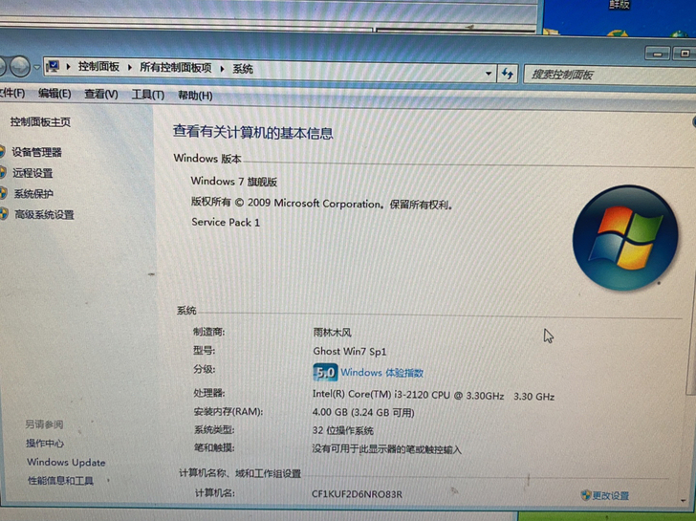
Task: Expand the arrow after 控制面板 breadcrumb
Action: coord(130,67)
